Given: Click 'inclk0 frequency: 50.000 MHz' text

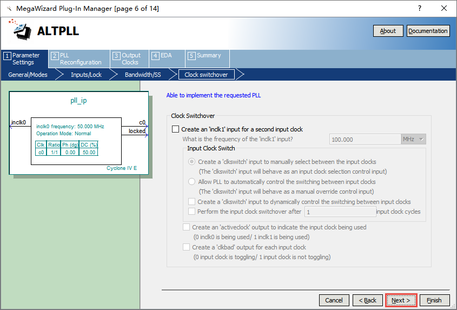Looking at the screenshot, I should [x=70, y=126].
